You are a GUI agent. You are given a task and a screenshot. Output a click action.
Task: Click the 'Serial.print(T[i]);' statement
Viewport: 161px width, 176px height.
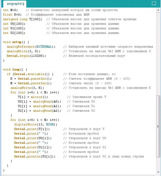tap(32, 129)
